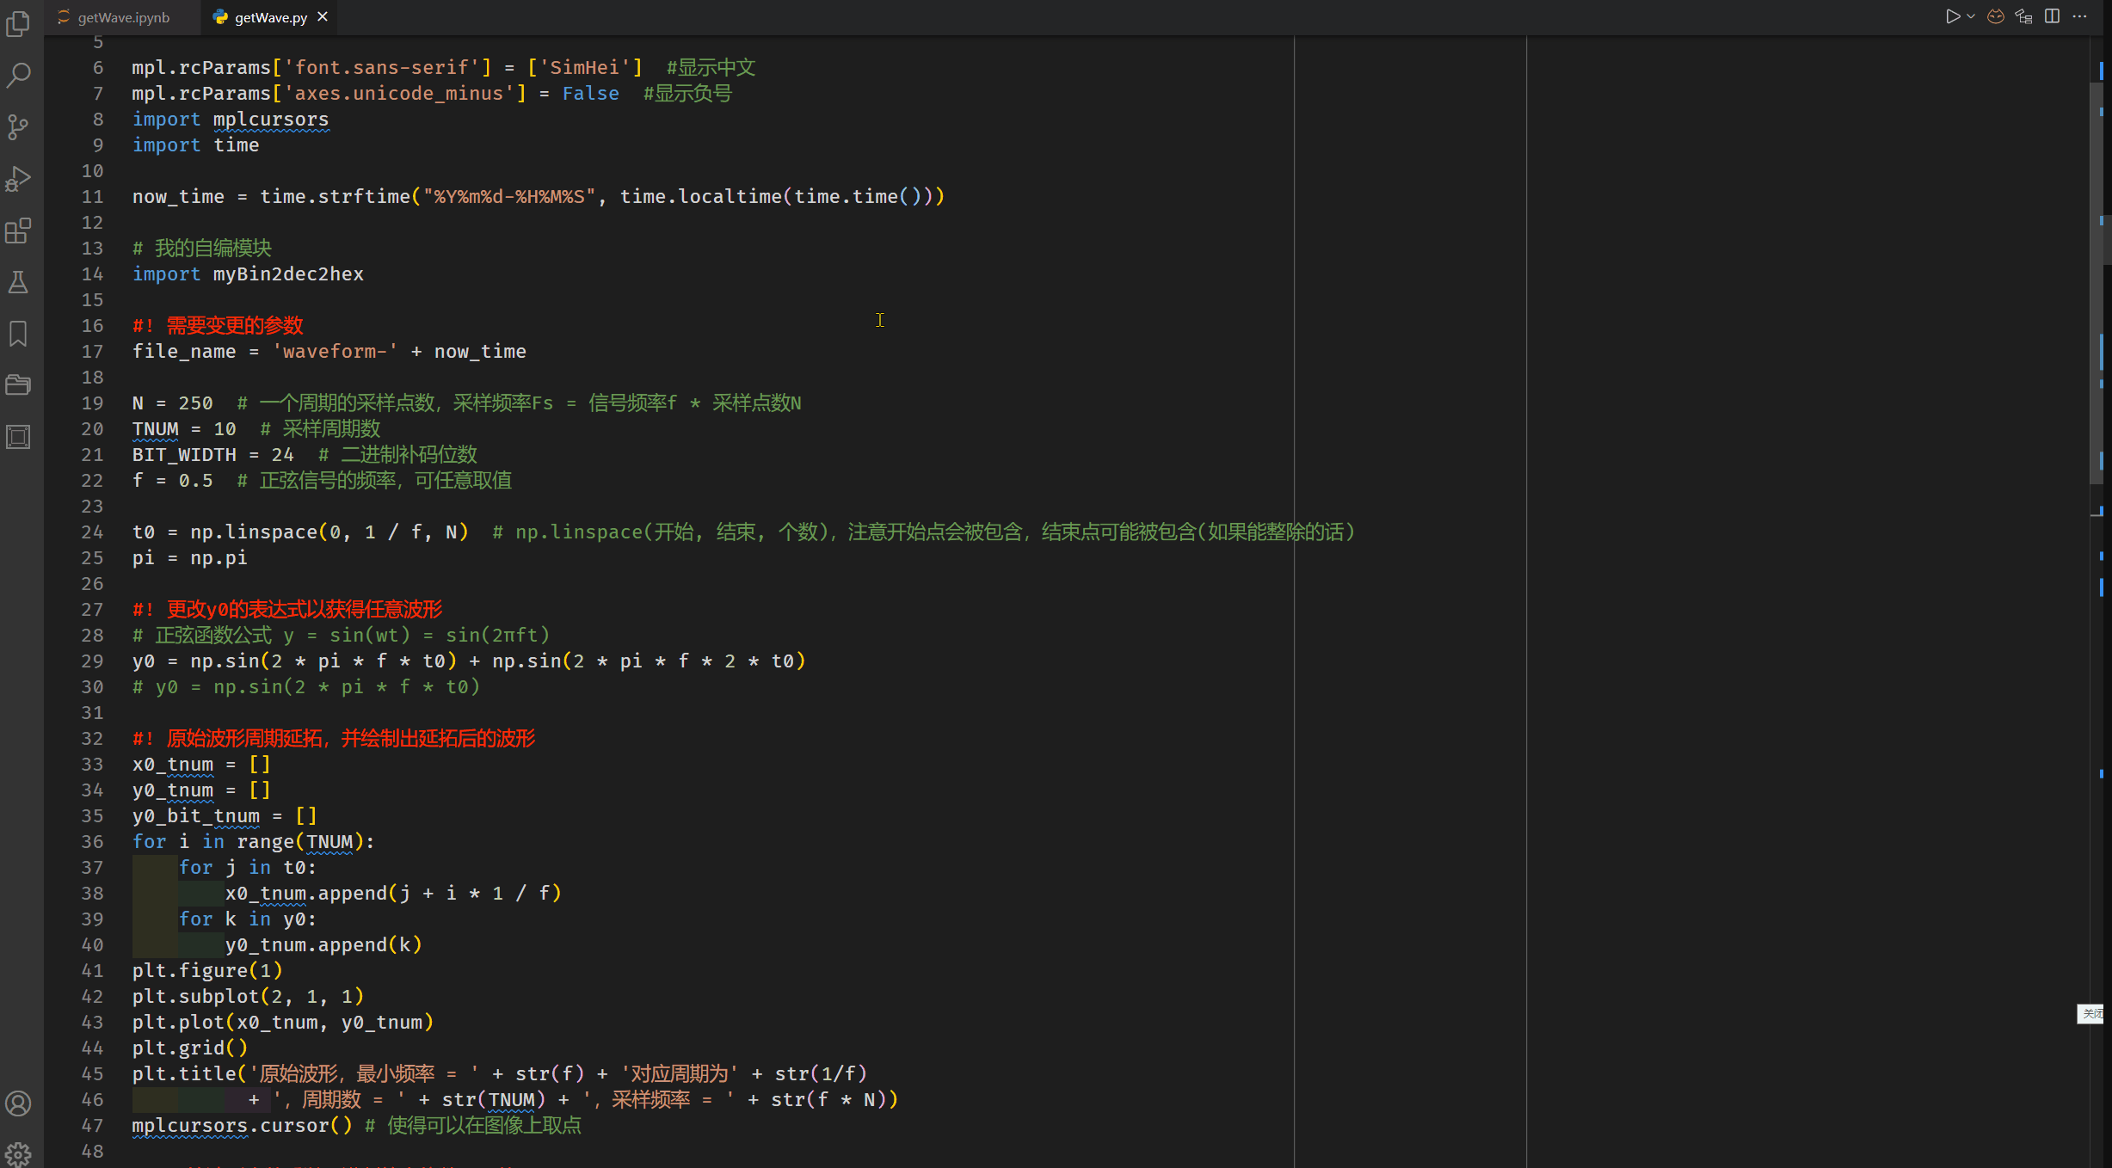Open the Bookmarks sidebar view
This screenshot has height=1168, width=2112.
click(x=18, y=334)
